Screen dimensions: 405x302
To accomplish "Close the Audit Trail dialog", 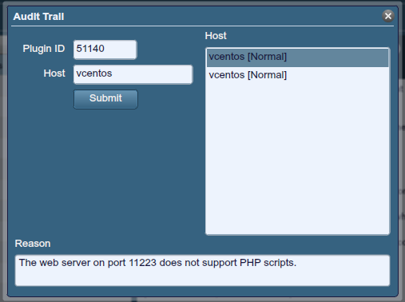I will click(388, 16).
